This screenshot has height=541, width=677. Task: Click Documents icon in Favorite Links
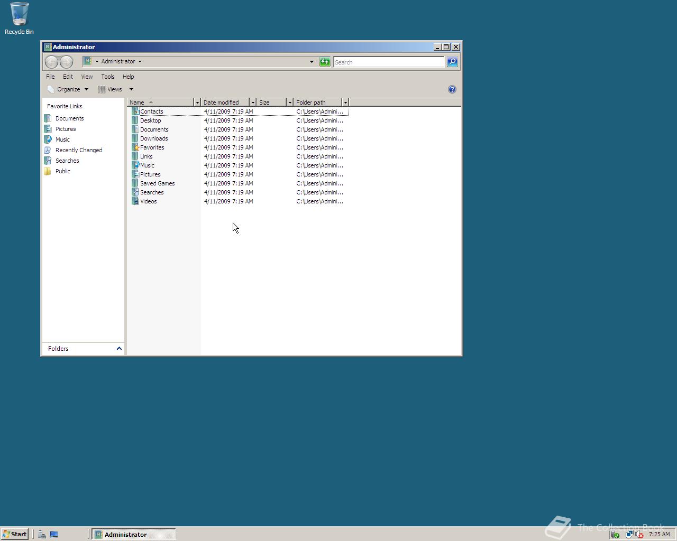tap(48, 118)
